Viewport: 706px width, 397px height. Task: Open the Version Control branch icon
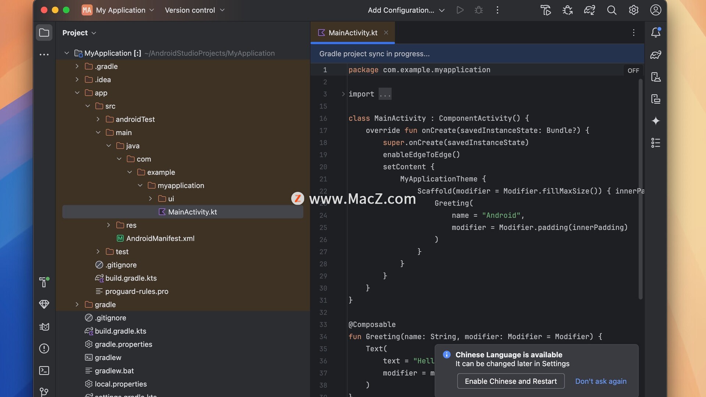44,392
